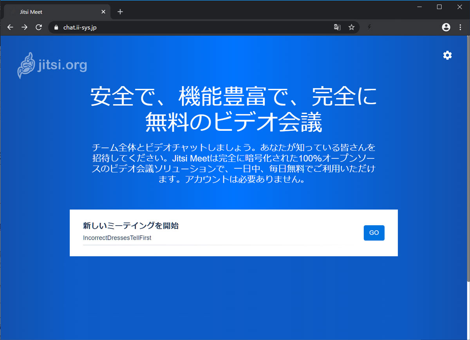This screenshot has width=470, height=340.
Task: Click the description paragraph starting チーム全体と
Action: (x=233, y=163)
